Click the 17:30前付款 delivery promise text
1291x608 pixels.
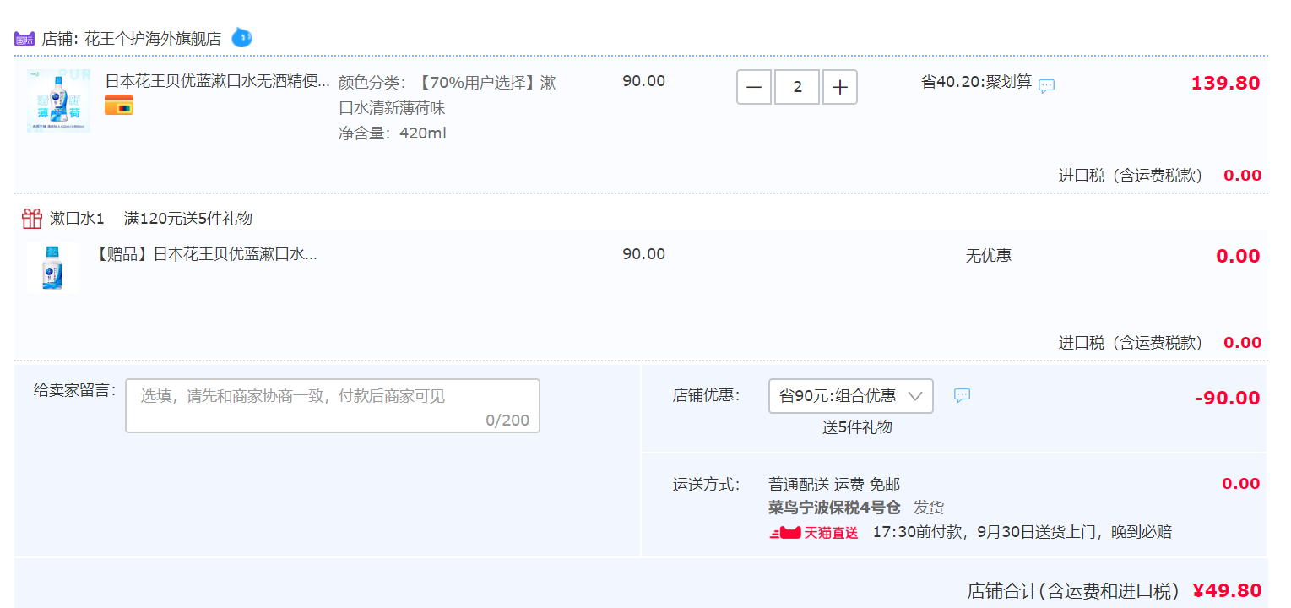pyautogui.click(x=1022, y=532)
